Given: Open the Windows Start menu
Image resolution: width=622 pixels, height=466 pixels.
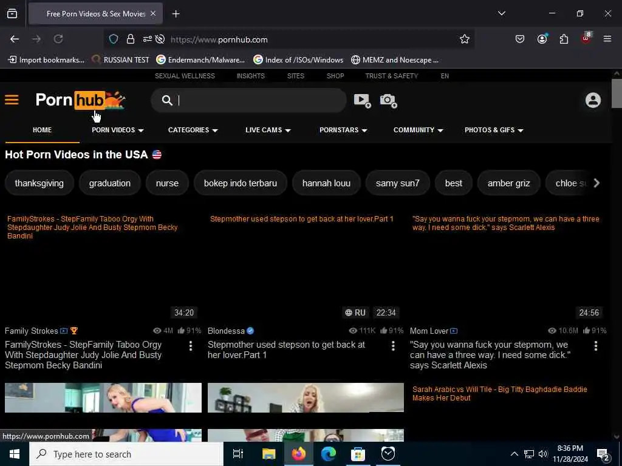Looking at the screenshot, I should coord(15,454).
